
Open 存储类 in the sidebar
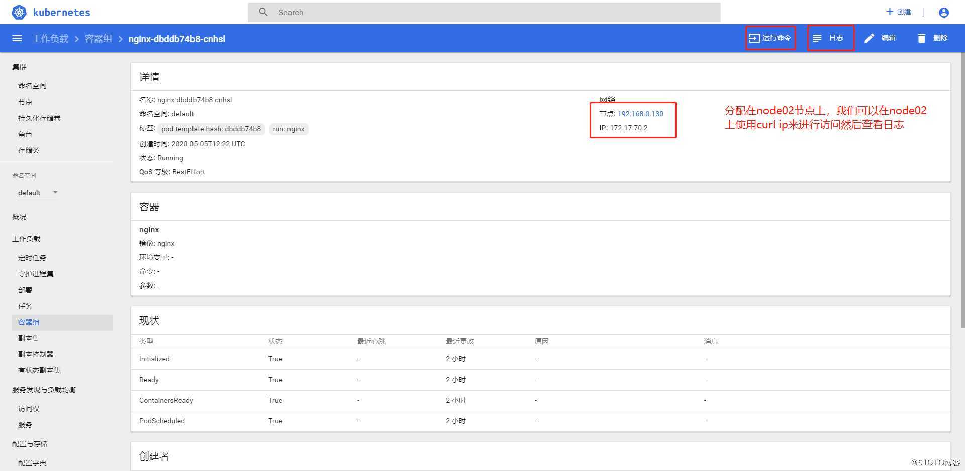[x=29, y=150]
